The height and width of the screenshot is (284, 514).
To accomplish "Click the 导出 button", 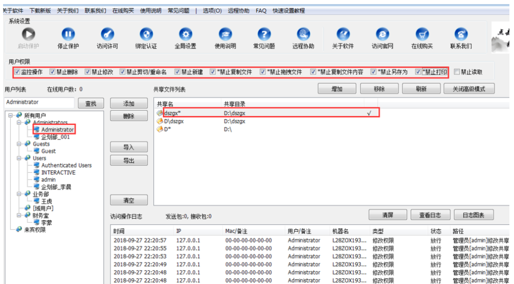I will (129, 160).
